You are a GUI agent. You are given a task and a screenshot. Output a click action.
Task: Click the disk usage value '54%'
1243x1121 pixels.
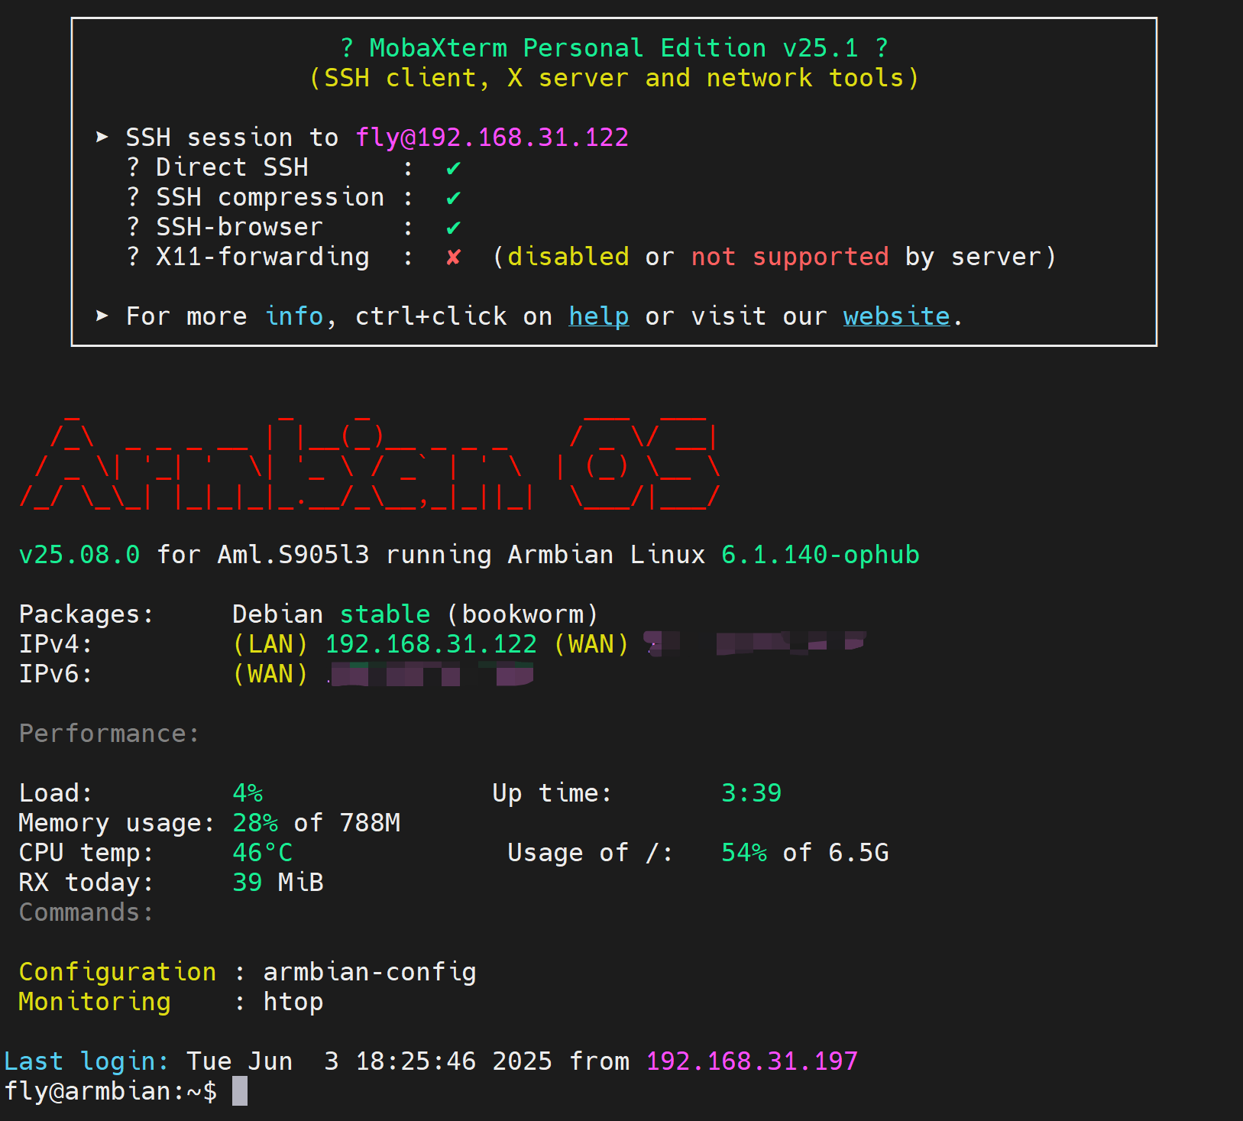(744, 853)
